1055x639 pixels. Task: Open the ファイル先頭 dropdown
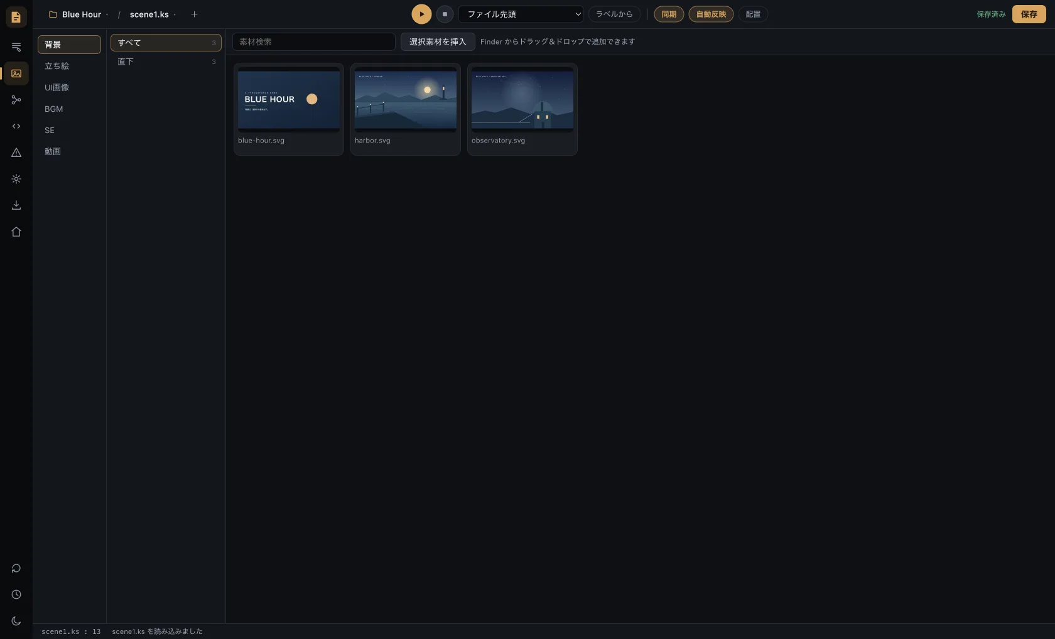(x=521, y=14)
